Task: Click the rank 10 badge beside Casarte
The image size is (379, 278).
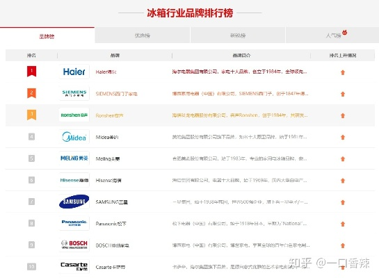Action: [x=31, y=267]
